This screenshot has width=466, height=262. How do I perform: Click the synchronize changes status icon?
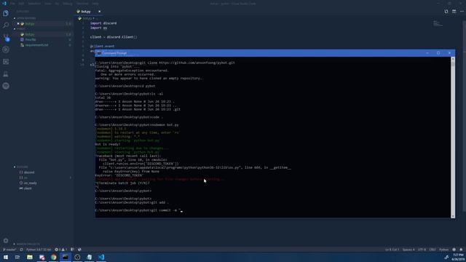pos(21,250)
